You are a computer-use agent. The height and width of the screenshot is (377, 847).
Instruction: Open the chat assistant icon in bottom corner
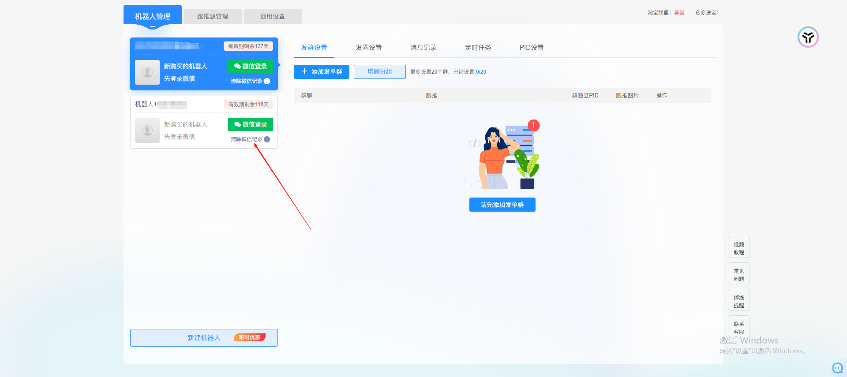(837, 368)
